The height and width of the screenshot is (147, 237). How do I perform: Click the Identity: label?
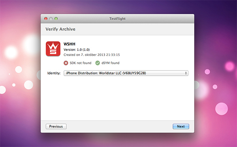[54, 73]
